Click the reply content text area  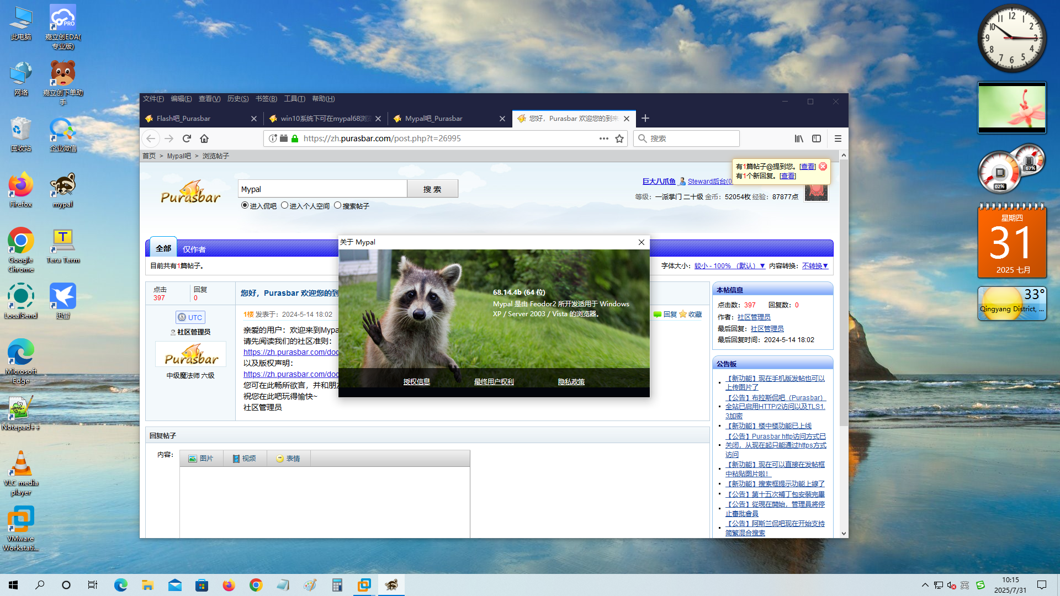(325, 502)
